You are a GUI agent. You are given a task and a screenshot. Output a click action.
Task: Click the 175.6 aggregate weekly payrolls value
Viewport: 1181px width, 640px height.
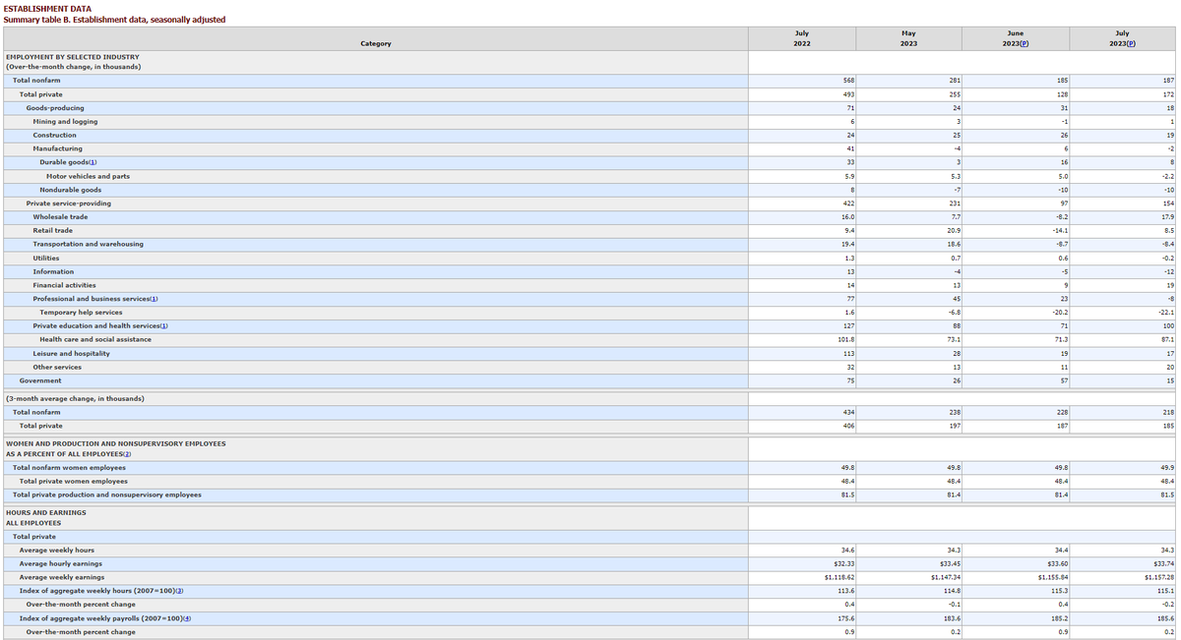pos(846,617)
